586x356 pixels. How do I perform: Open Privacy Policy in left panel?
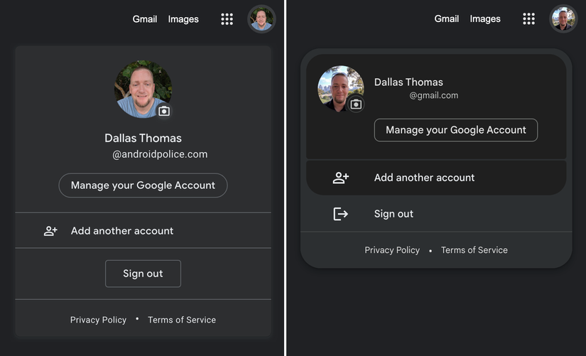point(98,320)
